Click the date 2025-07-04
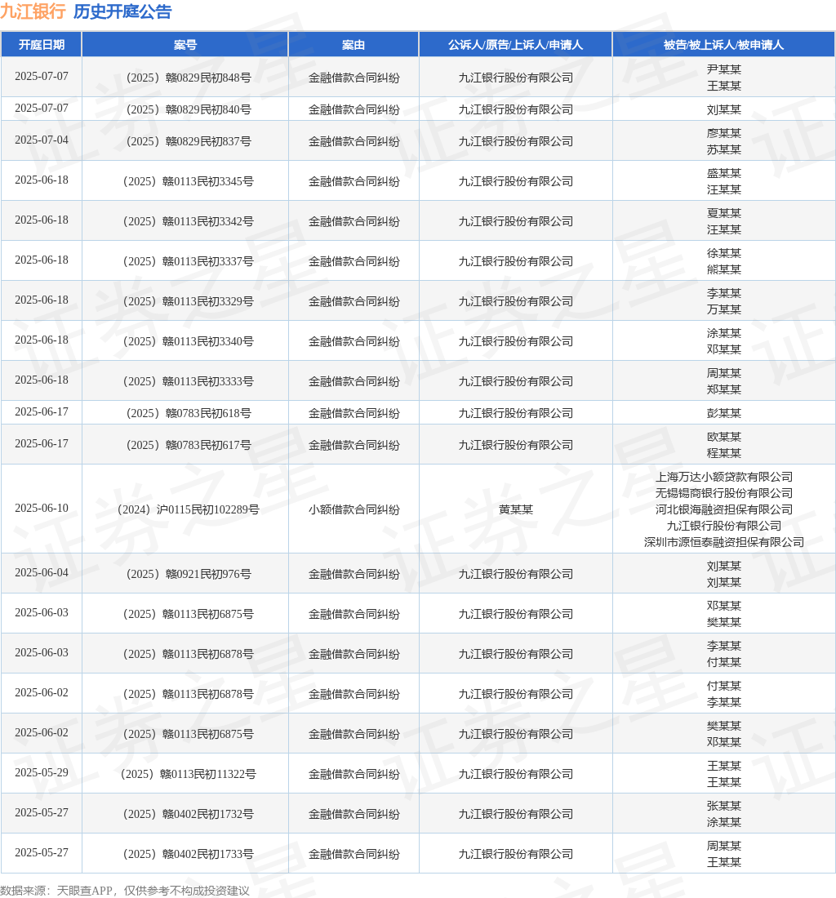This screenshot has height=898, width=836. click(41, 140)
